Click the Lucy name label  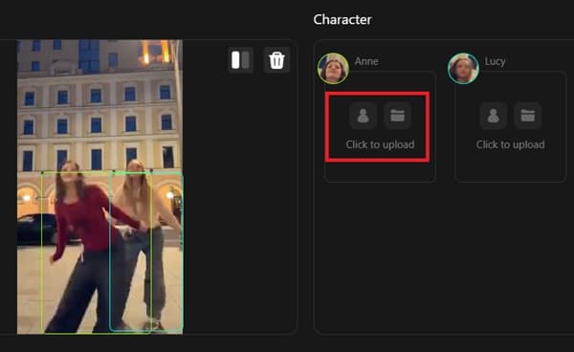[x=495, y=61]
